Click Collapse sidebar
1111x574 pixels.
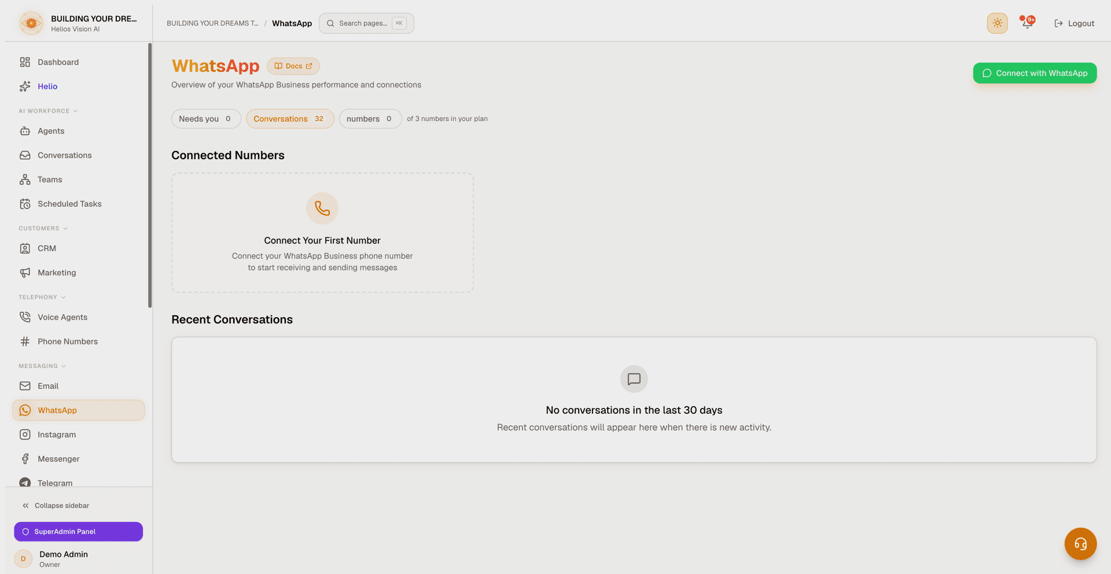(56, 506)
